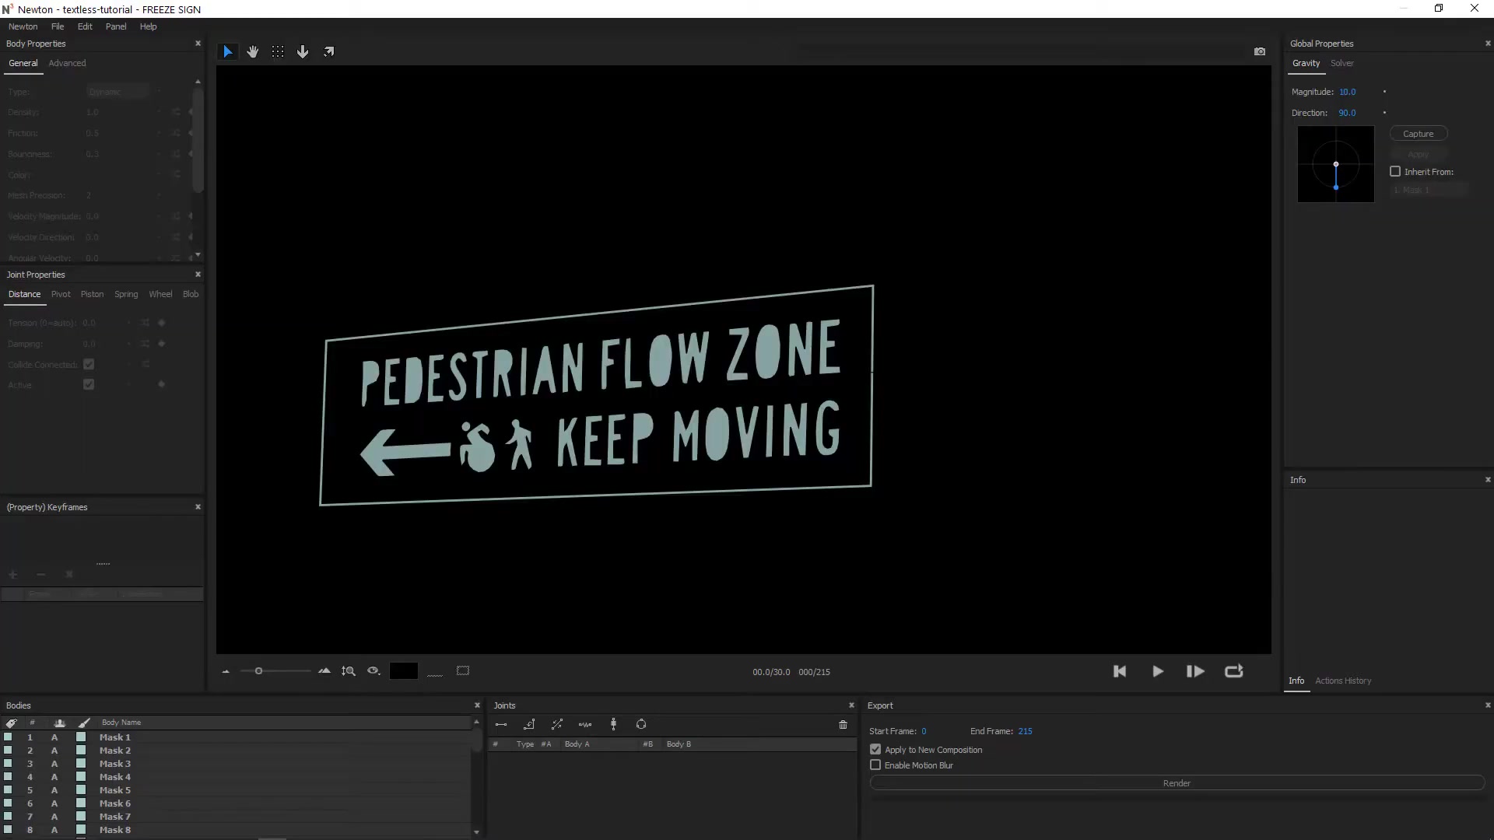Open the eye display options dropdown
Screen dimensions: 1494x840
point(373,671)
